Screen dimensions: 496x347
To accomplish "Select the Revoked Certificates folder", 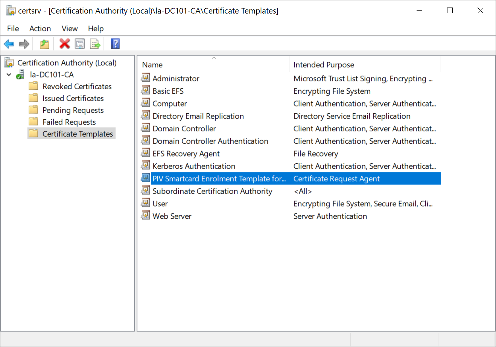I will [x=77, y=87].
